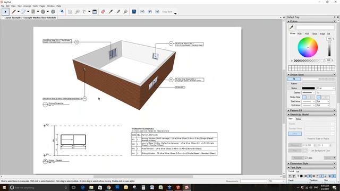The height and width of the screenshot is (191, 340).
Task: Start Presentation mode monitor icon
Action: pos(134,12)
